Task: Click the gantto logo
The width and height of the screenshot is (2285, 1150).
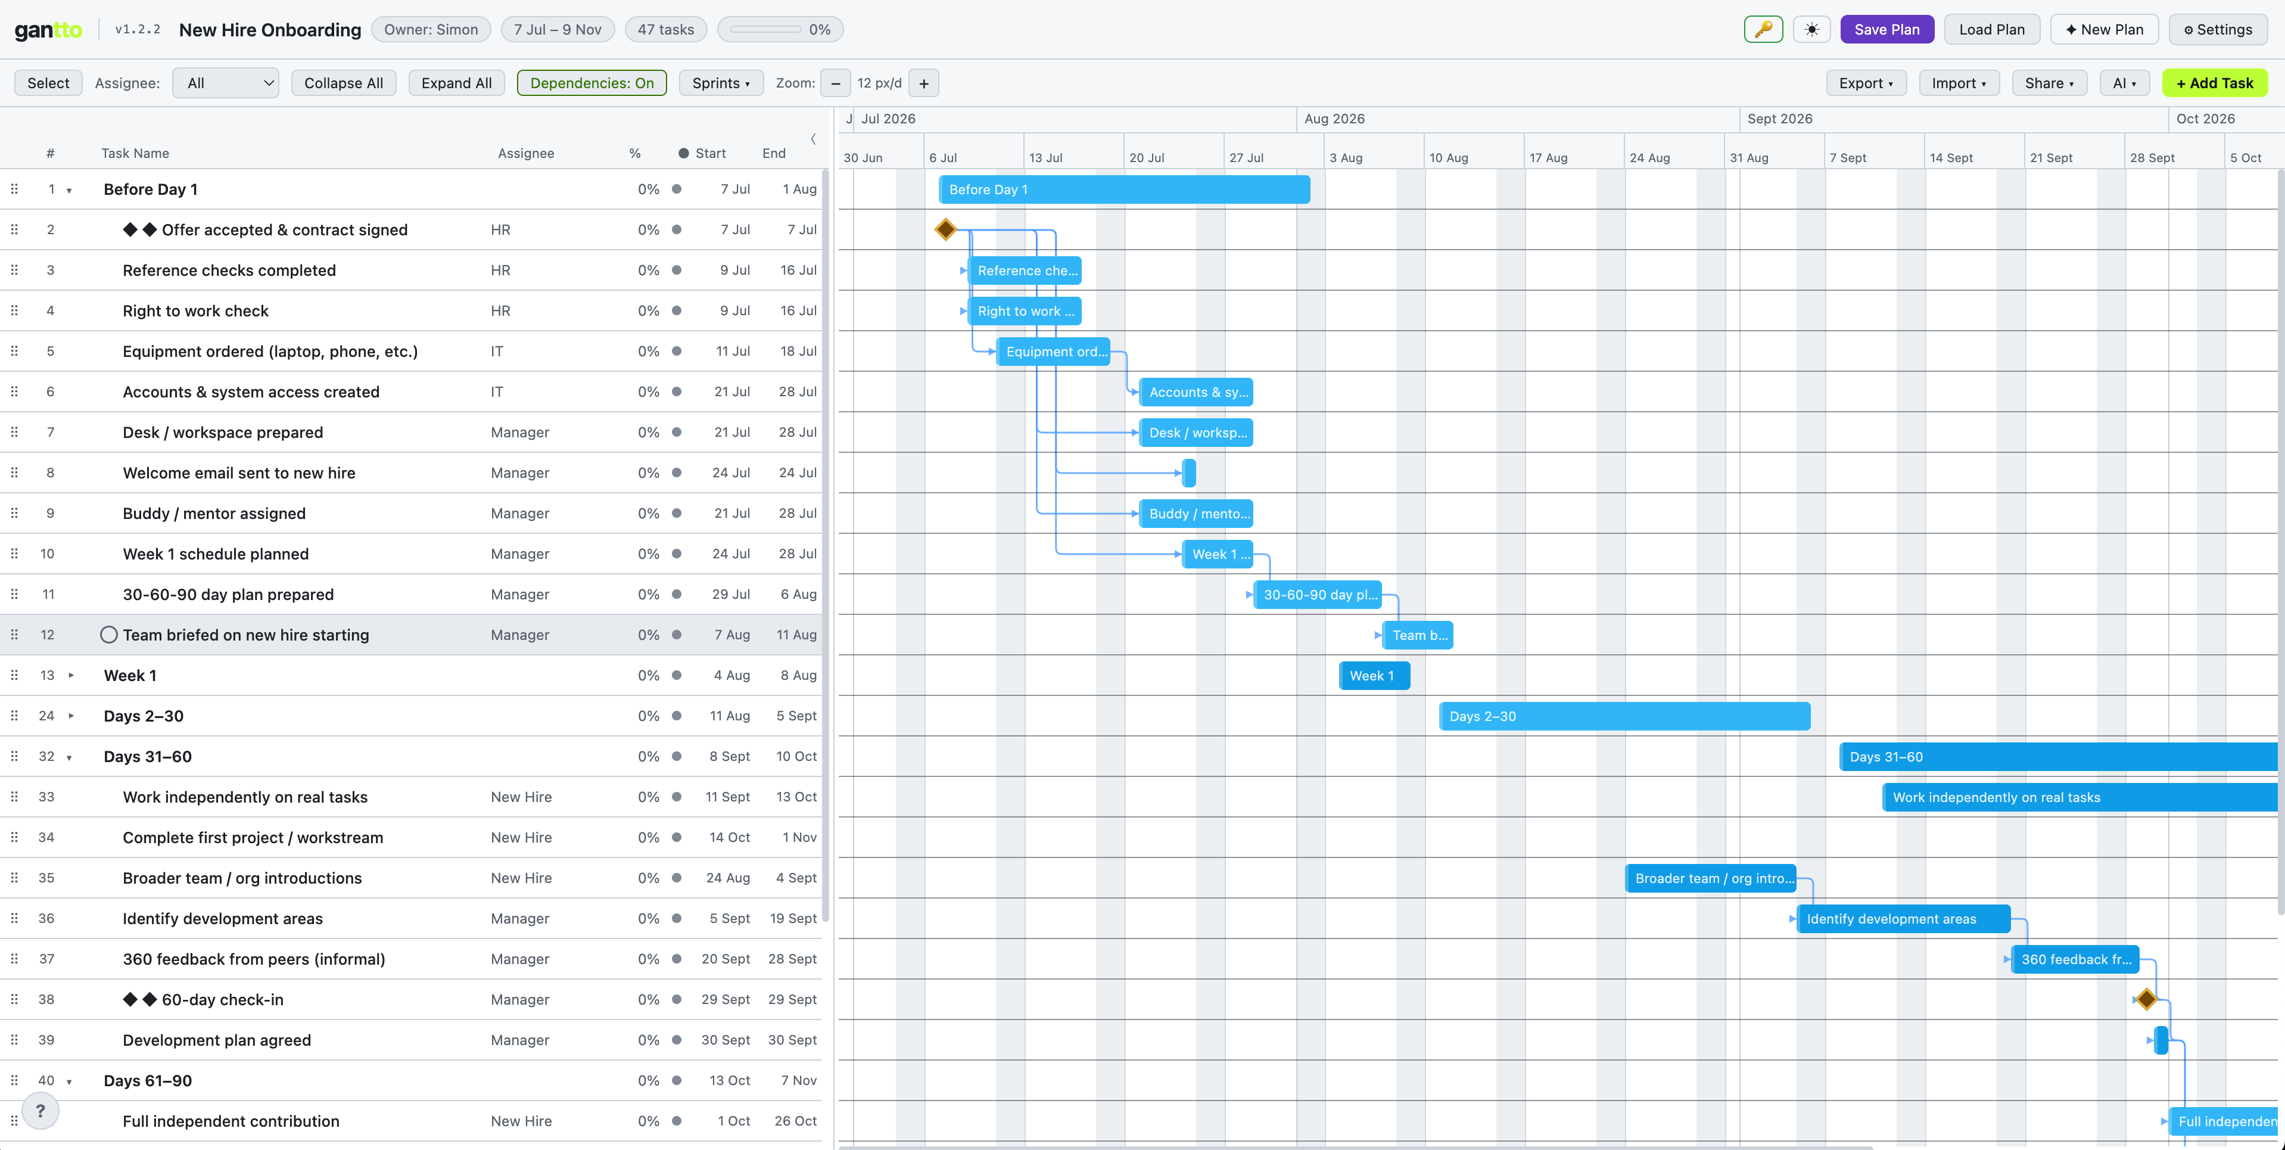Action: pyautogui.click(x=49, y=29)
